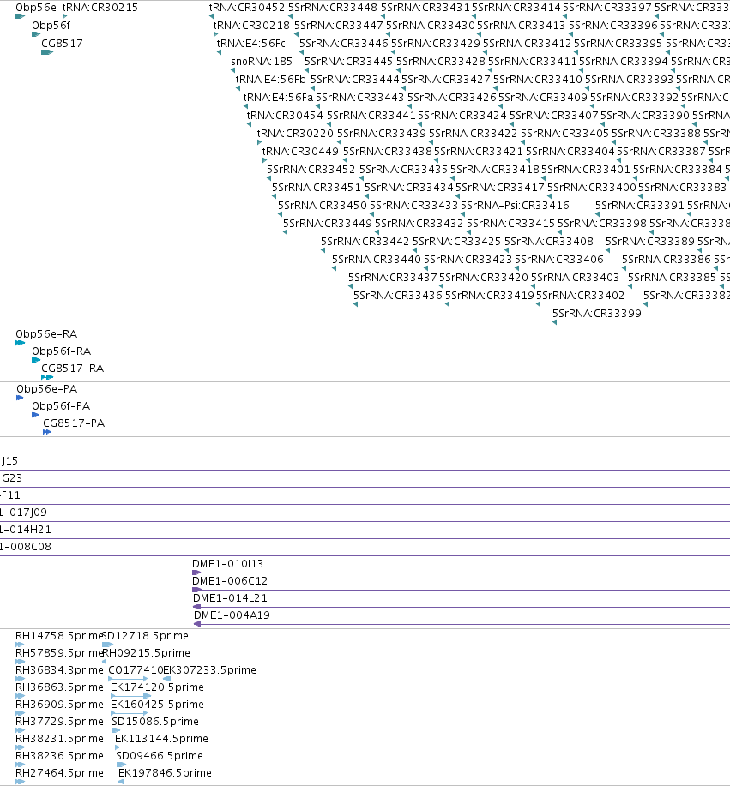Click 5SrRNA:CR33450 feature
Screen dimensions: 730x786
click(x=322, y=206)
